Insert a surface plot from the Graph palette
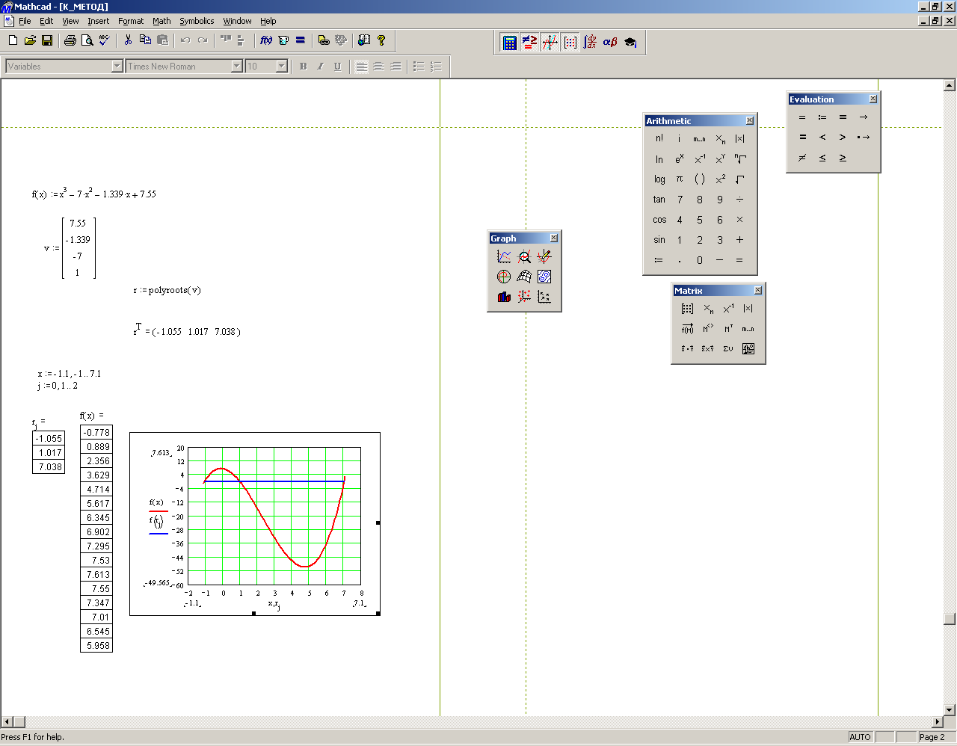This screenshot has width=957, height=746. point(524,277)
